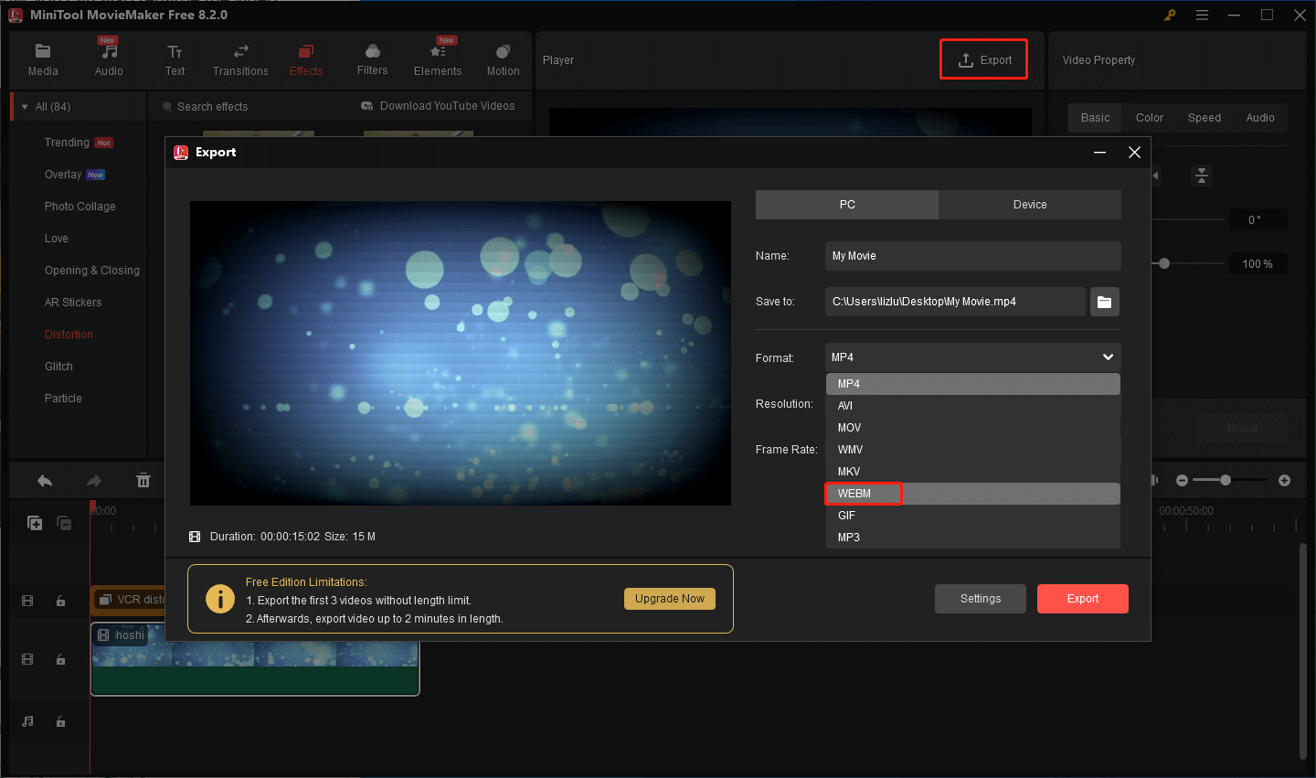Switch to Speed tab in Video Property
Image resolution: width=1316 pixels, height=778 pixels.
1205,118
